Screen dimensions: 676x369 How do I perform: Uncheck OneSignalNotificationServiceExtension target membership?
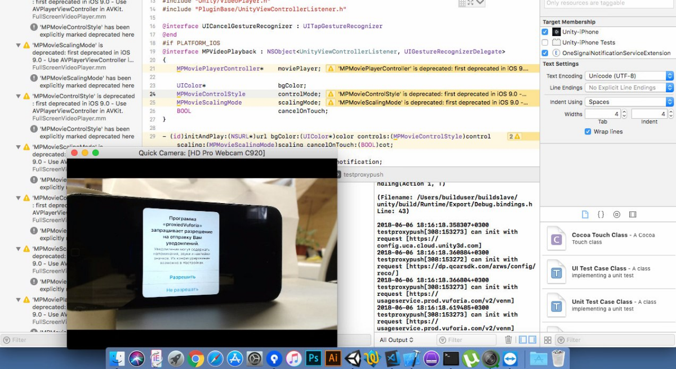(x=545, y=53)
